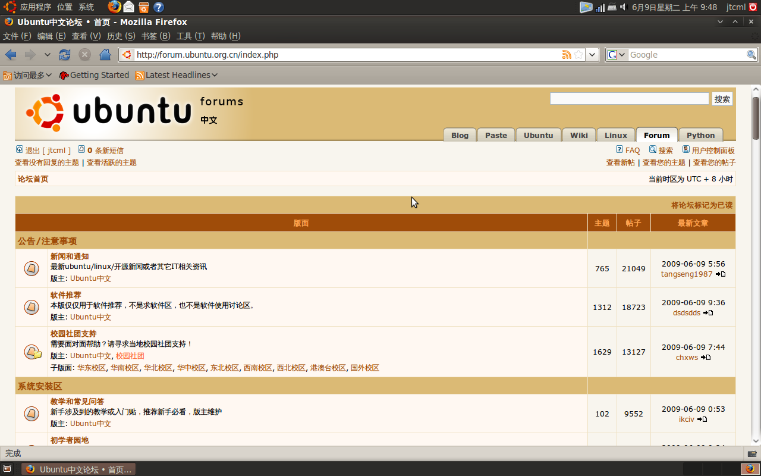View latest post icon next to tangseng1987
Viewport: 761px width, 476px height.
click(721, 274)
